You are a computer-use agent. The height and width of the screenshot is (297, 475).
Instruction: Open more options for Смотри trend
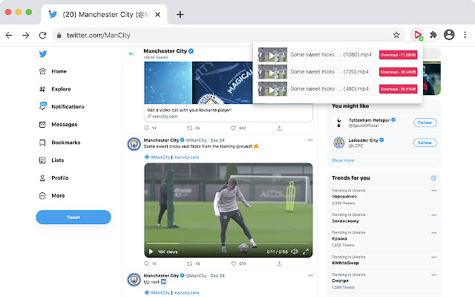pyautogui.click(x=433, y=275)
